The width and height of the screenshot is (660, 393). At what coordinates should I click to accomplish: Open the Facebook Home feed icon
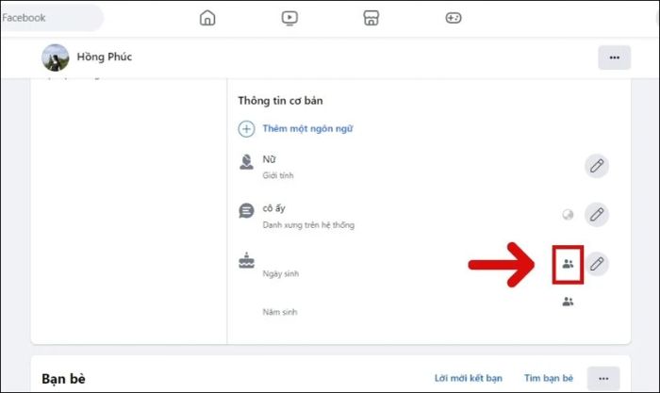(208, 18)
